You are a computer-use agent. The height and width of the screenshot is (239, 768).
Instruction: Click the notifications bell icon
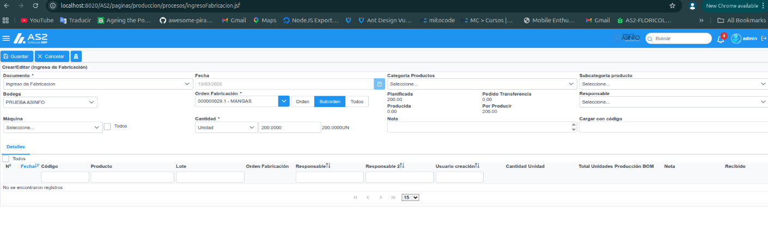coord(721,39)
